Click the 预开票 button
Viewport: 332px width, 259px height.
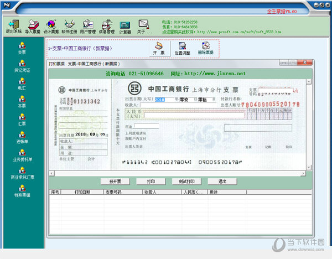[115, 182]
